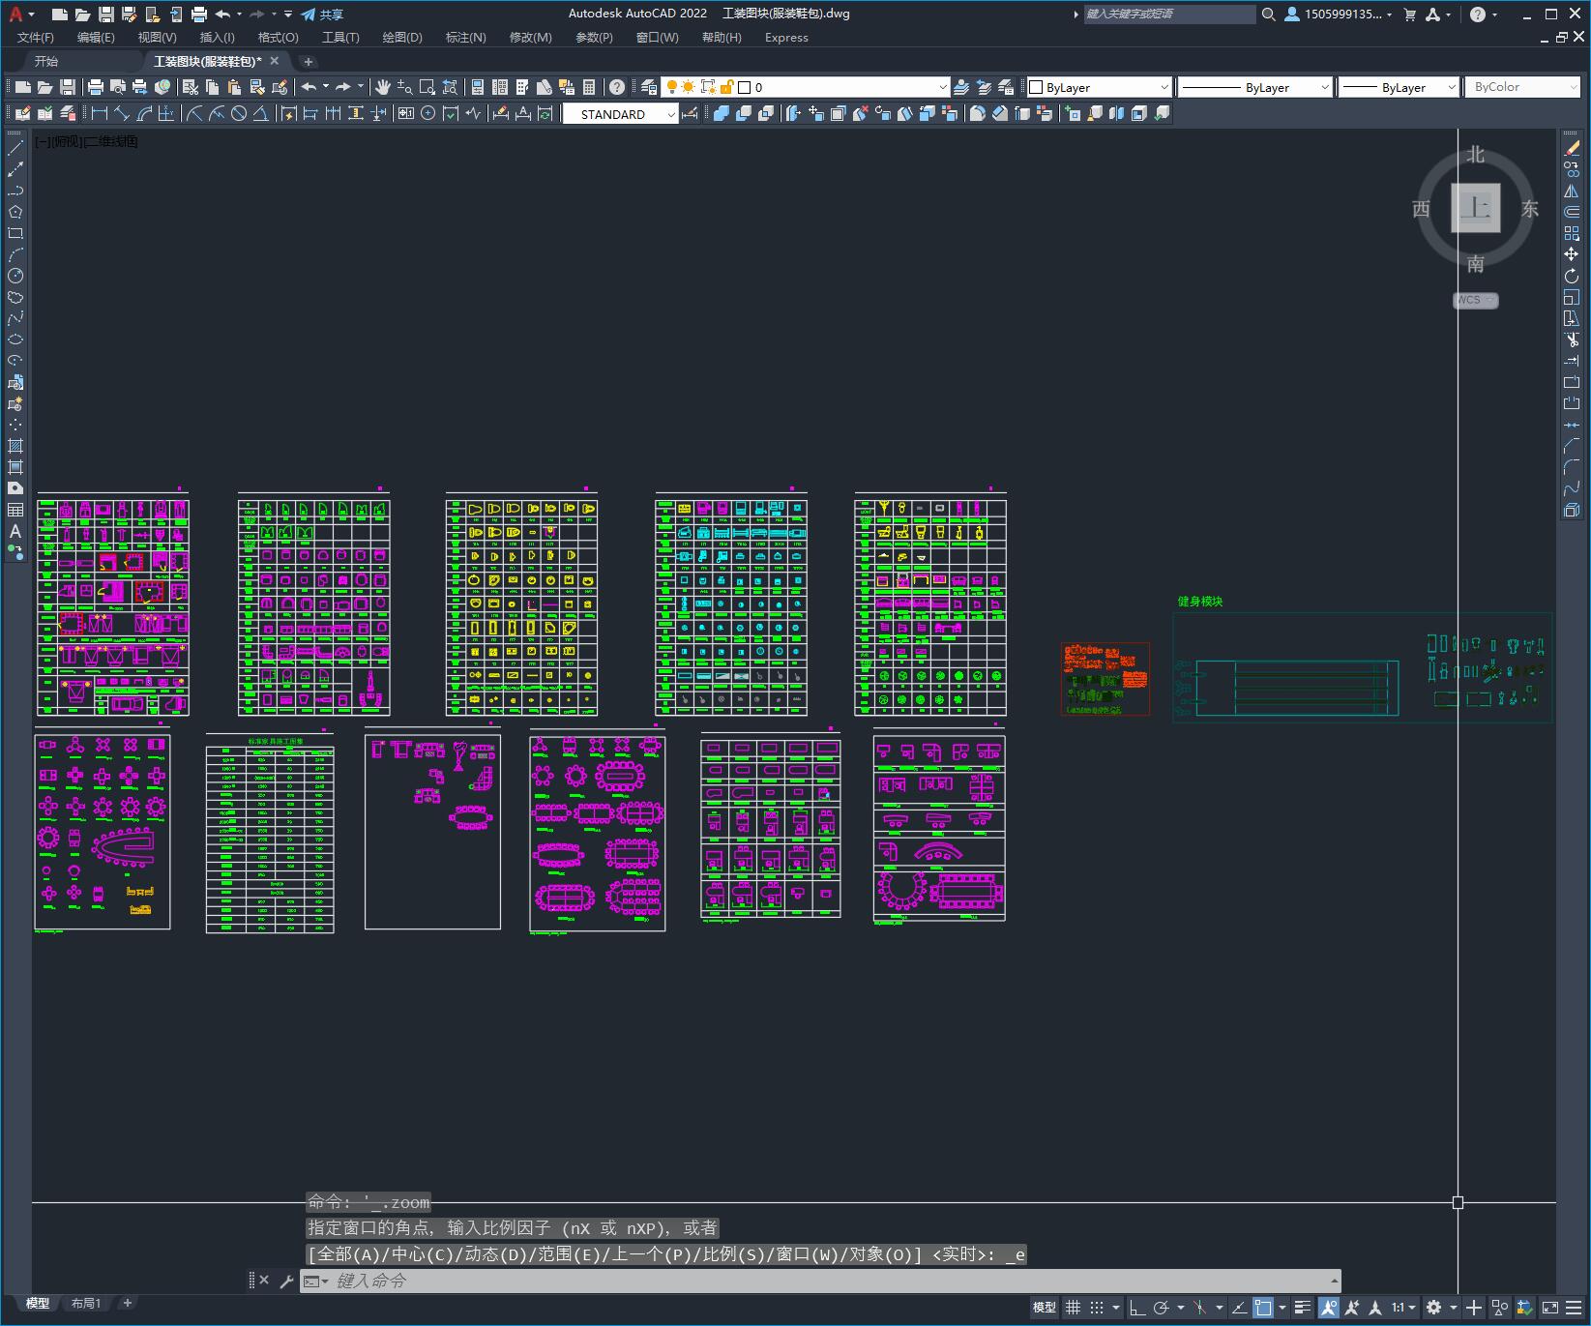Click the Hatch tool in the left toolbar
1591x1326 pixels.
tap(15, 446)
